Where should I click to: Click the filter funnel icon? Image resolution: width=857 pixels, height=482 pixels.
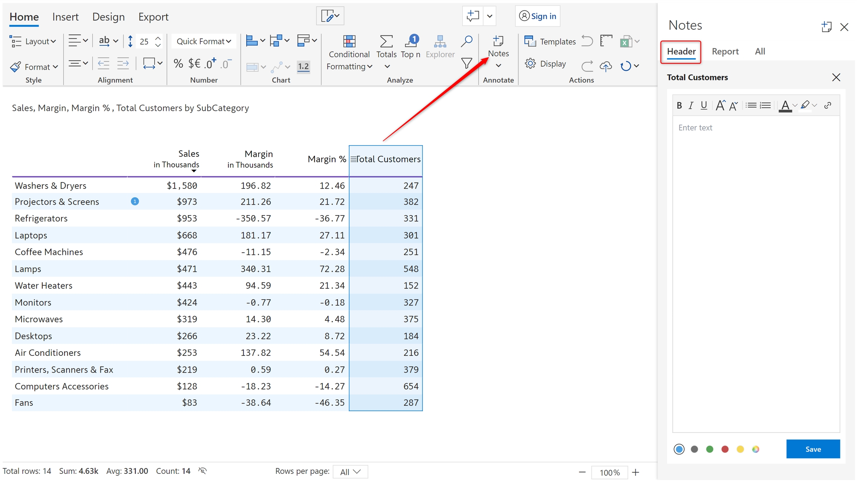[466, 63]
